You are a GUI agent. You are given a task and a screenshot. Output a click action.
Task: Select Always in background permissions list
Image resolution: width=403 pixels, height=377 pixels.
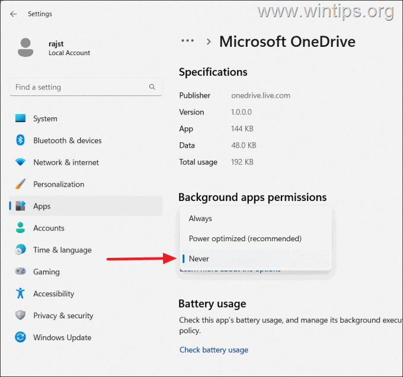tap(255, 219)
